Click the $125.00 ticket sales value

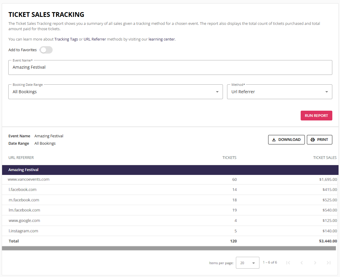point(330,220)
